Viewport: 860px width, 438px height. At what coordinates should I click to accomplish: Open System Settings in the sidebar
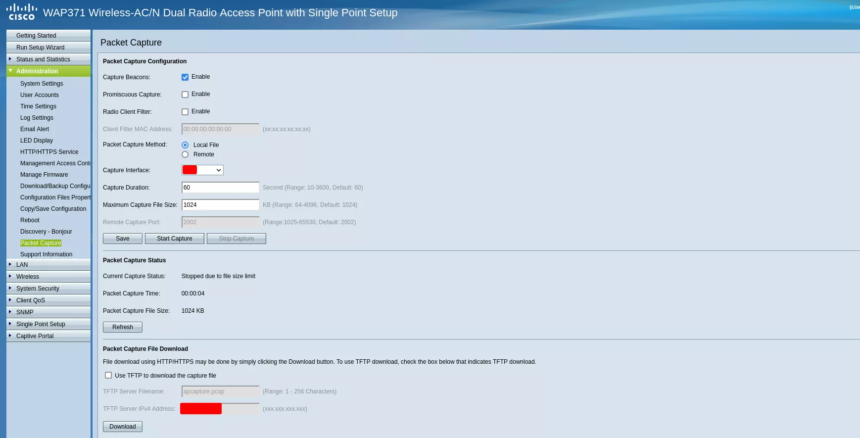coord(42,84)
